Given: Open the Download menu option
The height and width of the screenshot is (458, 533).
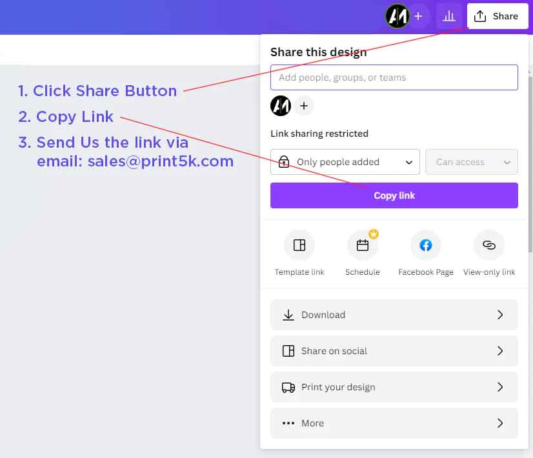Looking at the screenshot, I should tap(394, 315).
